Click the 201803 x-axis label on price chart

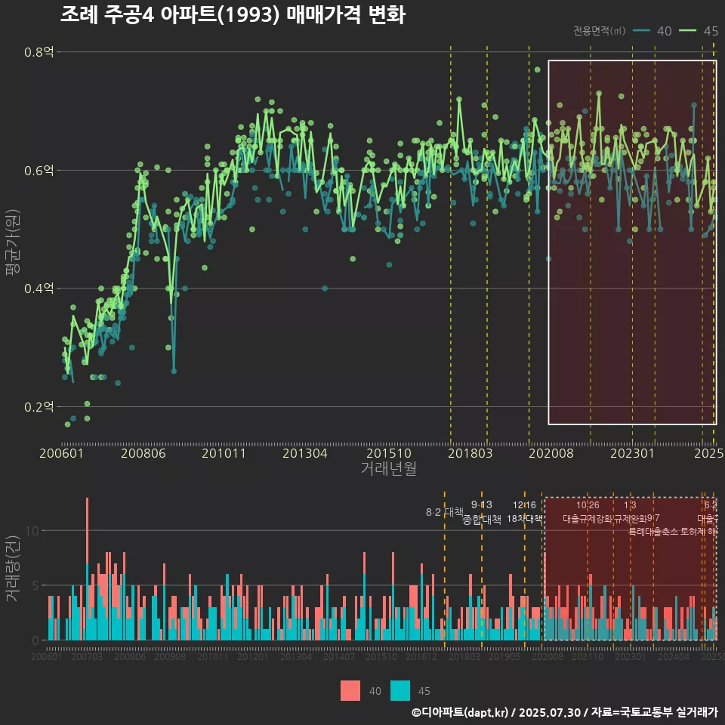pyautogui.click(x=470, y=453)
